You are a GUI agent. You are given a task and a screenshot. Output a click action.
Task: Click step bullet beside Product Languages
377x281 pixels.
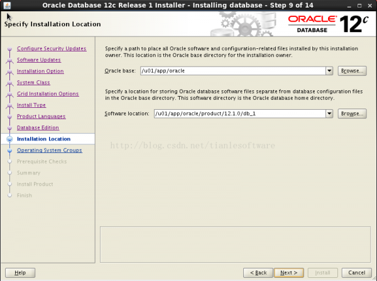click(x=9, y=117)
